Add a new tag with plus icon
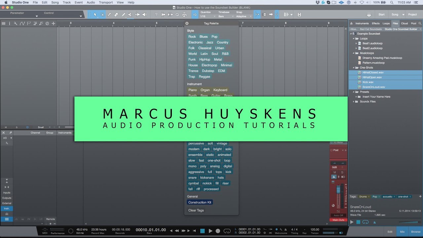 coord(420,196)
